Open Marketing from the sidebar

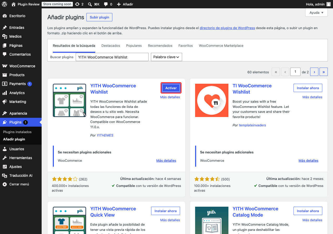[21, 102]
